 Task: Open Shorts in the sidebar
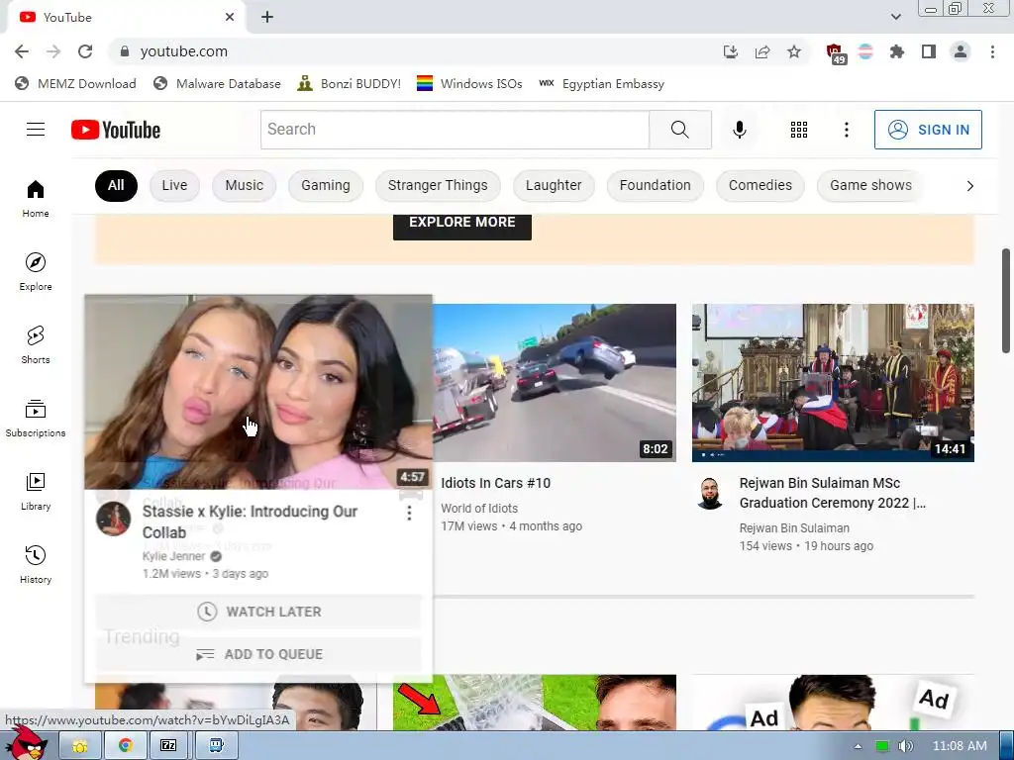tap(36, 344)
